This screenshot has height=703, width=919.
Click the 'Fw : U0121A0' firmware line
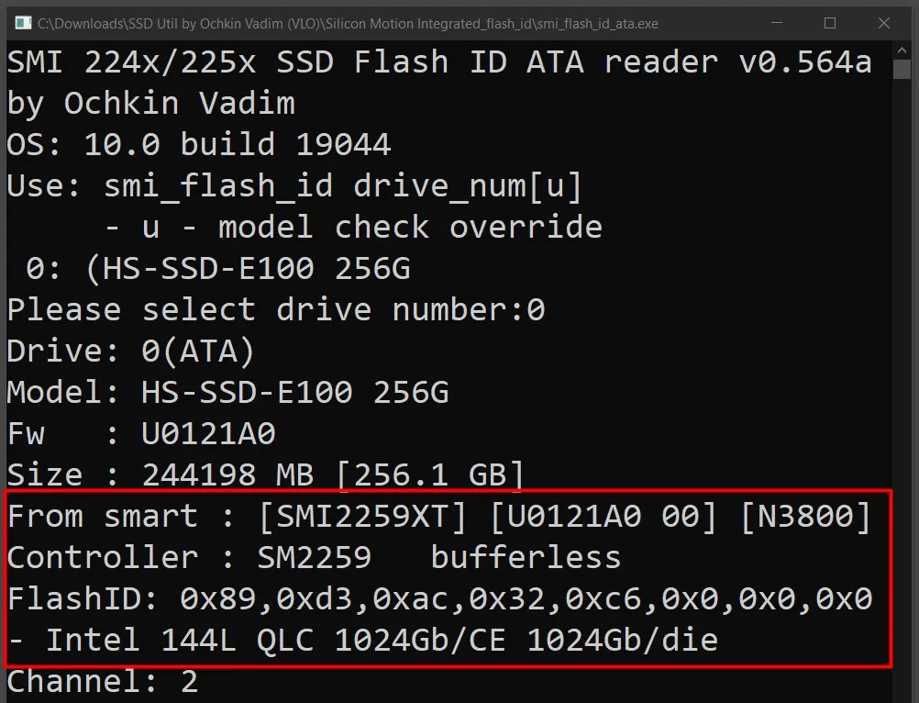coord(141,433)
